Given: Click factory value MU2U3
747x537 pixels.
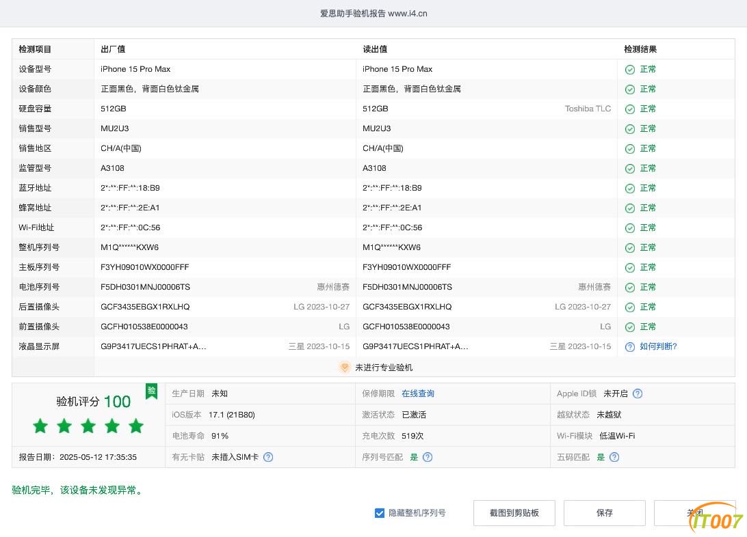Looking at the screenshot, I should click(114, 128).
